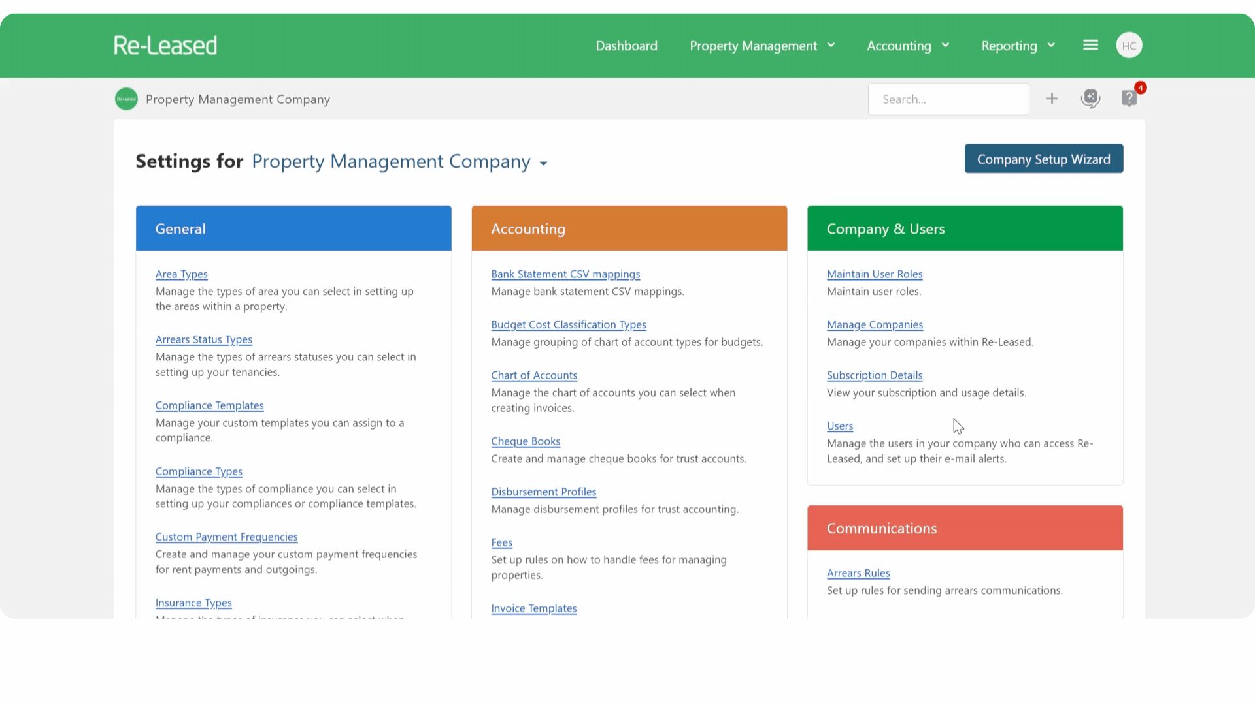Open Insurance Types link

193,603
